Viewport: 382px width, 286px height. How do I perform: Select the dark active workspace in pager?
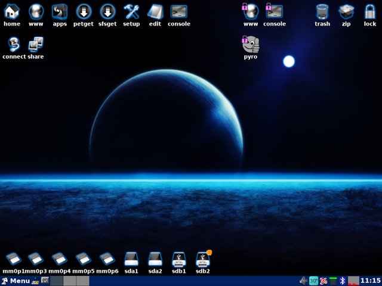(x=57, y=281)
